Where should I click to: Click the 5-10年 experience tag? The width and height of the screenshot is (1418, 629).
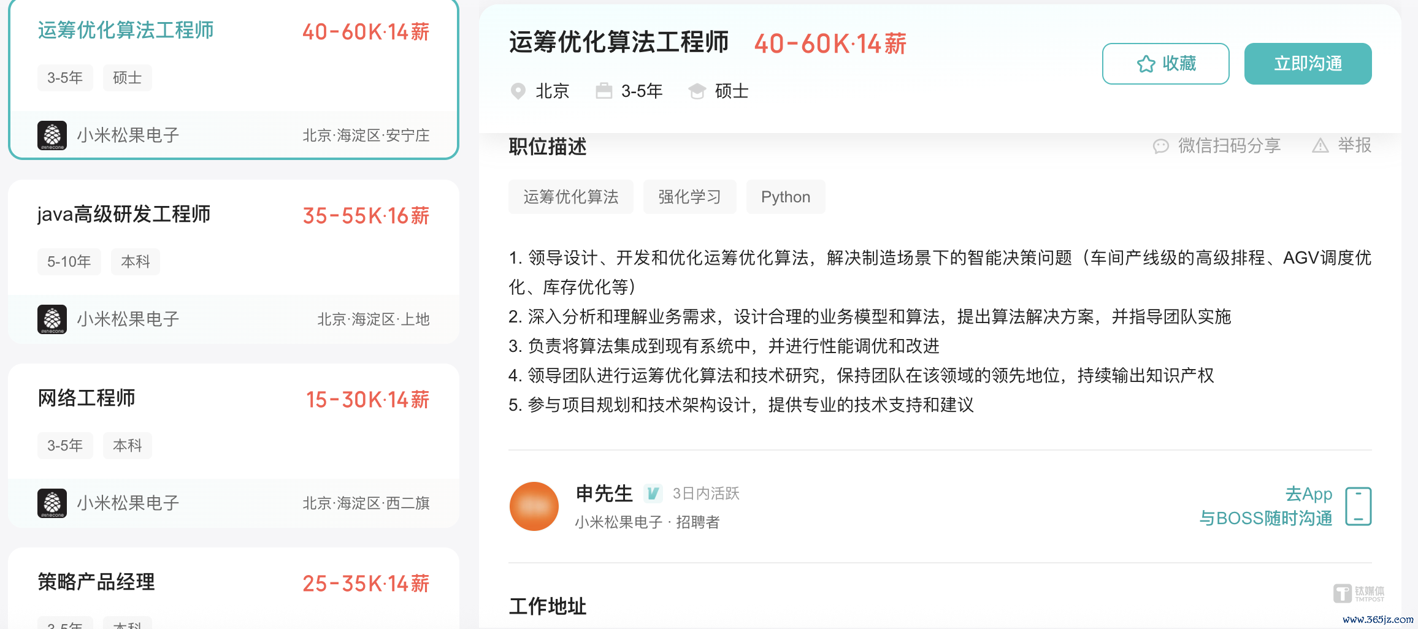coord(69,262)
